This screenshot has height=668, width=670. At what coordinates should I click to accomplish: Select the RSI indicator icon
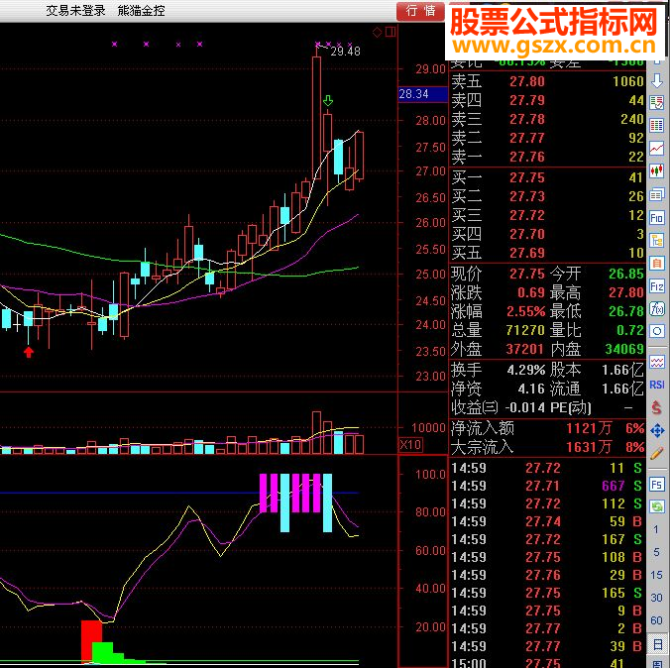[657, 385]
